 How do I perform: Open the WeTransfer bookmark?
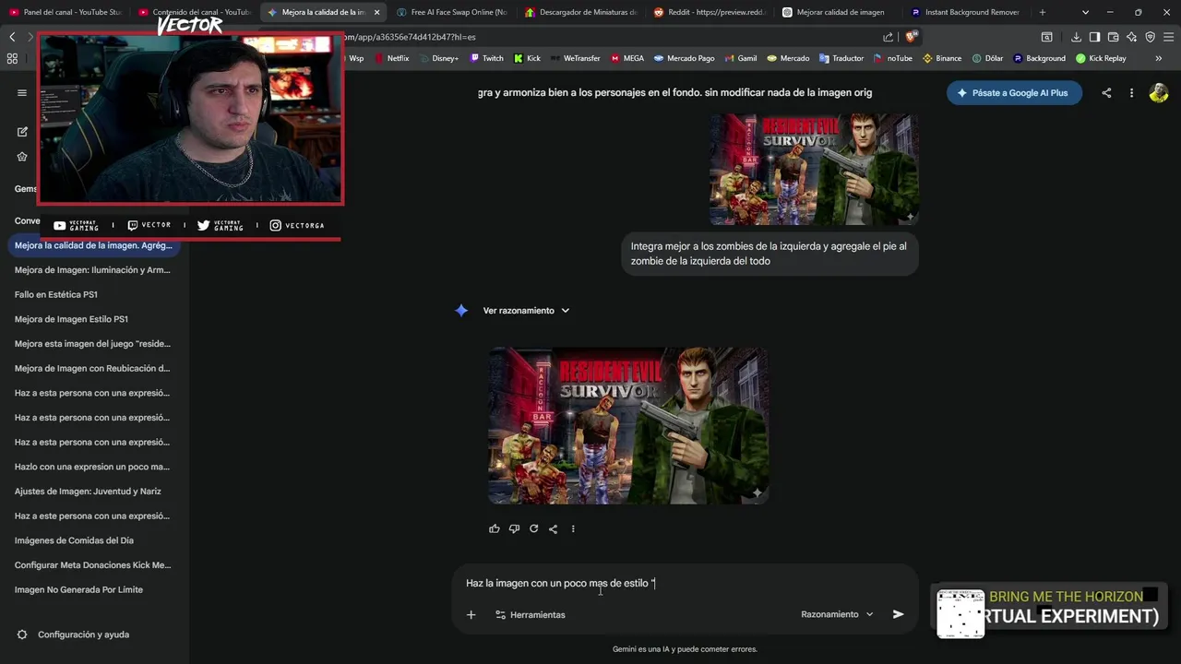(575, 58)
